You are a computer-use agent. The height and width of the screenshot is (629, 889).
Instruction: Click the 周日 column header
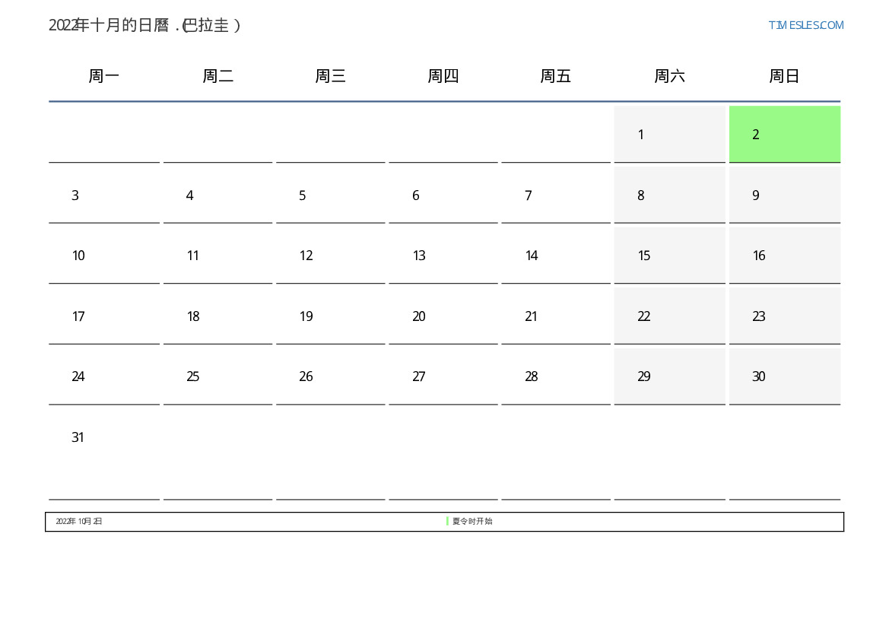tap(784, 76)
